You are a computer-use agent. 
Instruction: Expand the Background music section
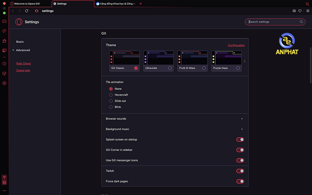click(x=242, y=129)
